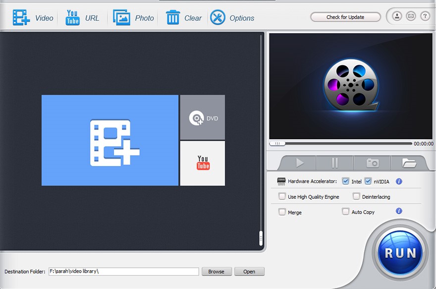This screenshot has width=436, height=289.
Task: Click Check for Update
Action: tap(345, 16)
